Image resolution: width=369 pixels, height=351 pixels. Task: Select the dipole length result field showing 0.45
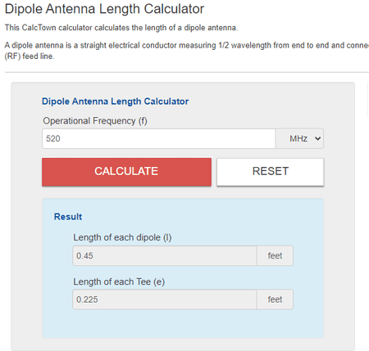pyautogui.click(x=165, y=255)
